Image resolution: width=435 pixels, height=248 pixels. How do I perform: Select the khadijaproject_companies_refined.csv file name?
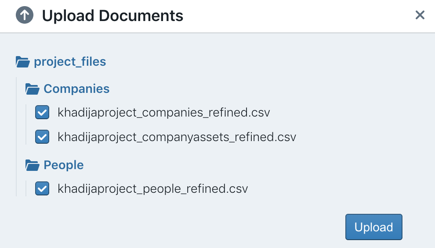[164, 113]
